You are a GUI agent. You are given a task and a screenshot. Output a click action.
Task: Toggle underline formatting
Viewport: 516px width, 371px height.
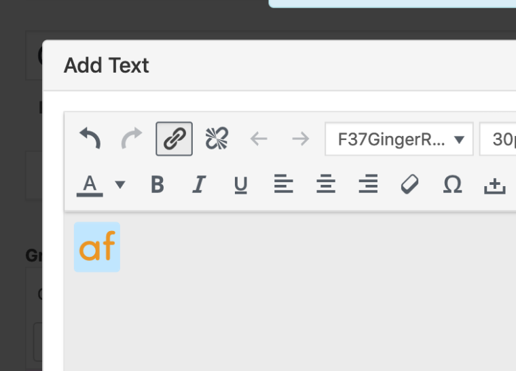pos(241,185)
